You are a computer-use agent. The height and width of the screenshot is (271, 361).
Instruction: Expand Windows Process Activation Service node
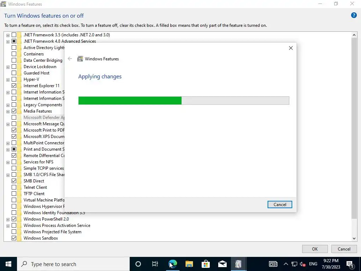click(x=8, y=226)
